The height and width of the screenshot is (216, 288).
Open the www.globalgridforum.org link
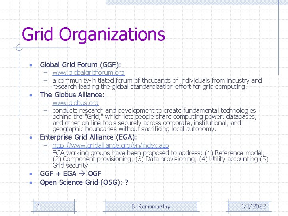[88, 72]
